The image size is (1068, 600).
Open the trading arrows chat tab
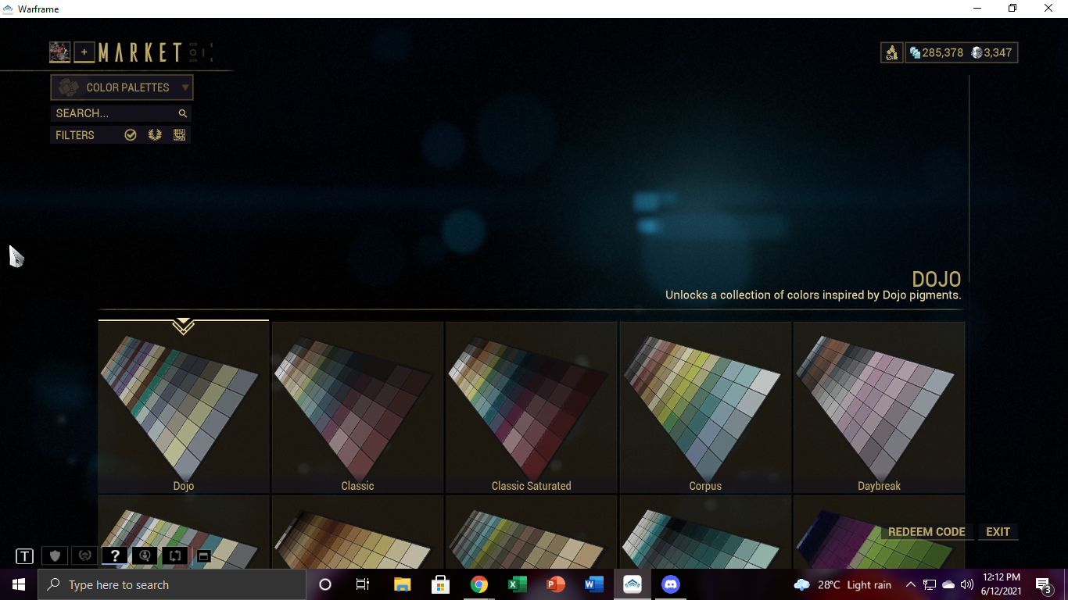point(174,556)
